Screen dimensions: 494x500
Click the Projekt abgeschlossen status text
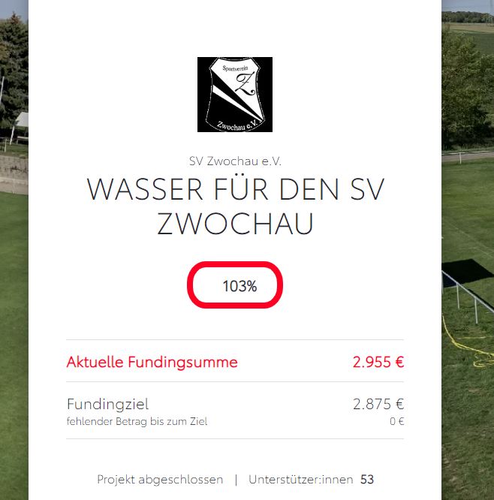pos(160,480)
